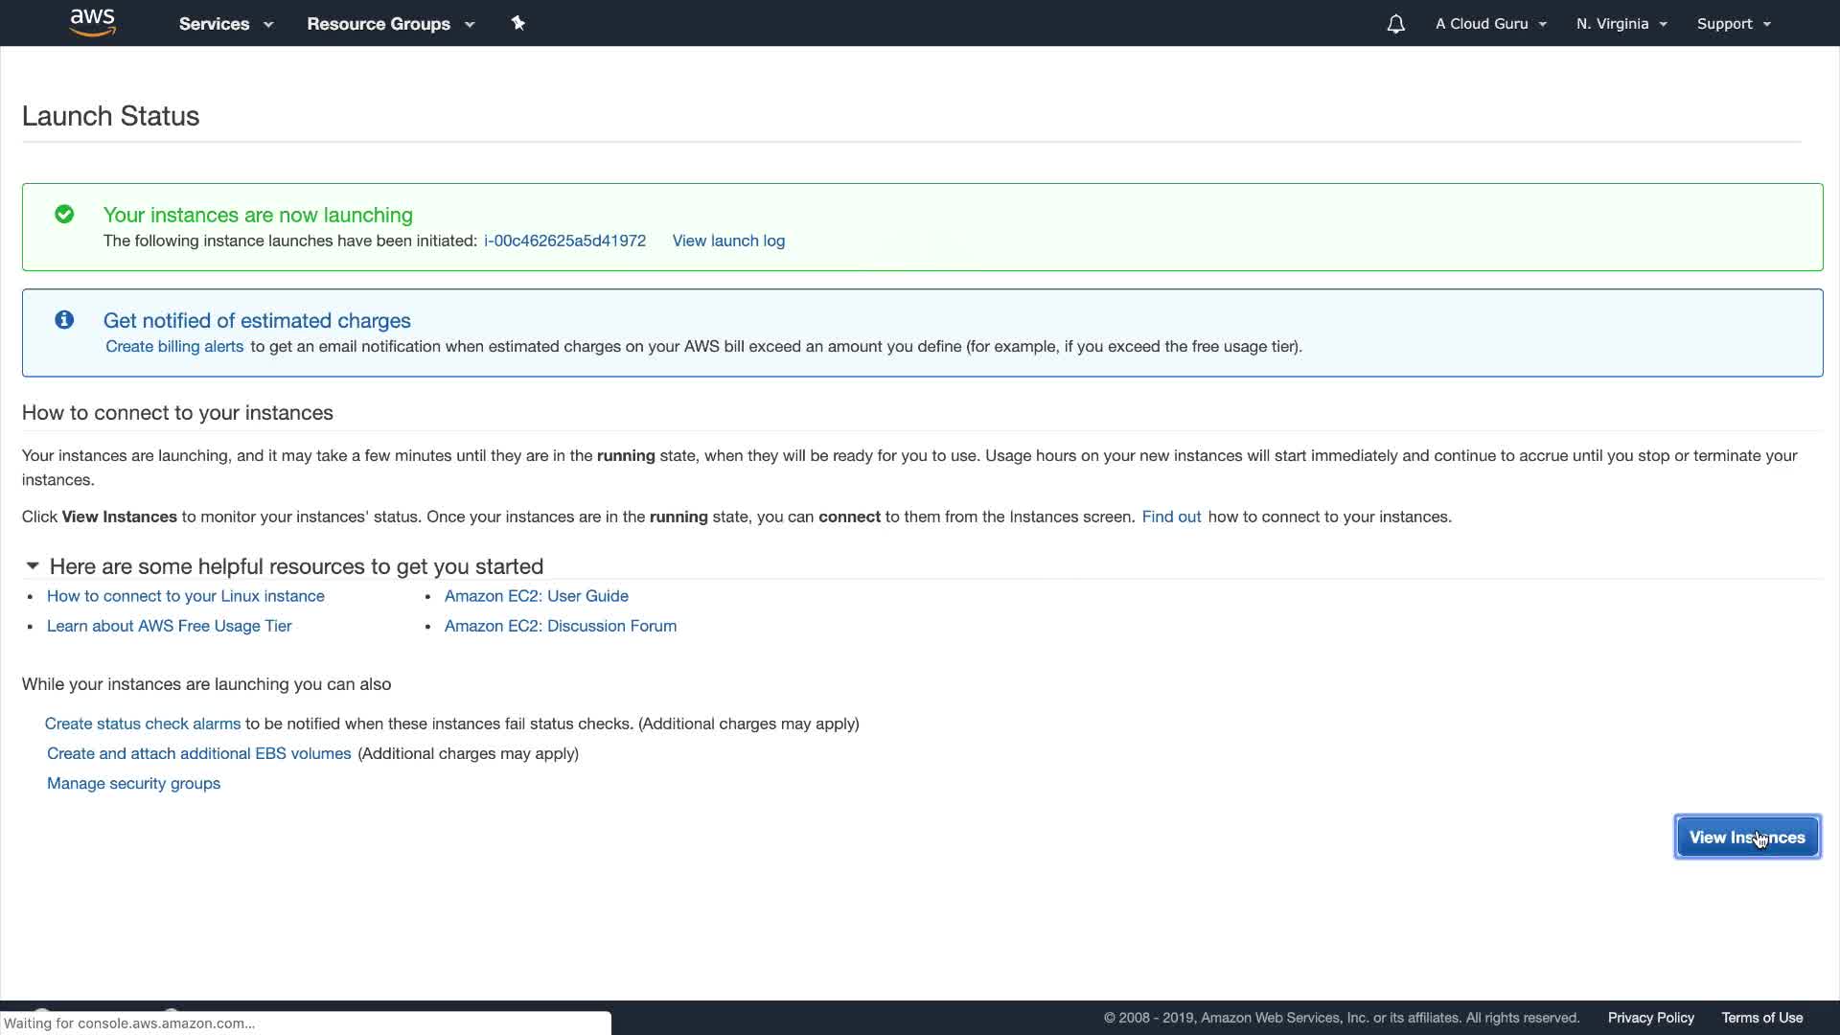This screenshot has height=1035, width=1840.
Task: Open How to connect to Linux instance
Action: pyautogui.click(x=186, y=596)
